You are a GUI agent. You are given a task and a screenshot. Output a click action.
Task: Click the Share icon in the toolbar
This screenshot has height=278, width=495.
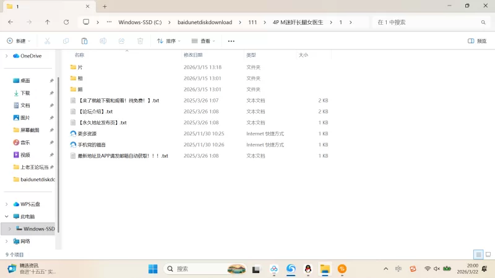click(122, 41)
